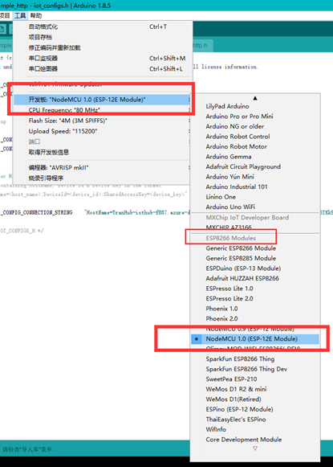
Task: Choose ESPino (ESP-12 Module)
Action: pos(255,409)
